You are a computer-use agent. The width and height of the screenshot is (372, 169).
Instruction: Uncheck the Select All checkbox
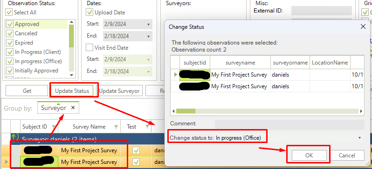coord(9,12)
